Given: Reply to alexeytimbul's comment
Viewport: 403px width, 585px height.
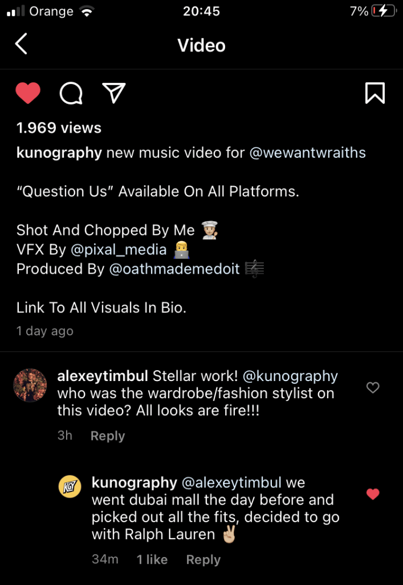Looking at the screenshot, I should 107,436.
